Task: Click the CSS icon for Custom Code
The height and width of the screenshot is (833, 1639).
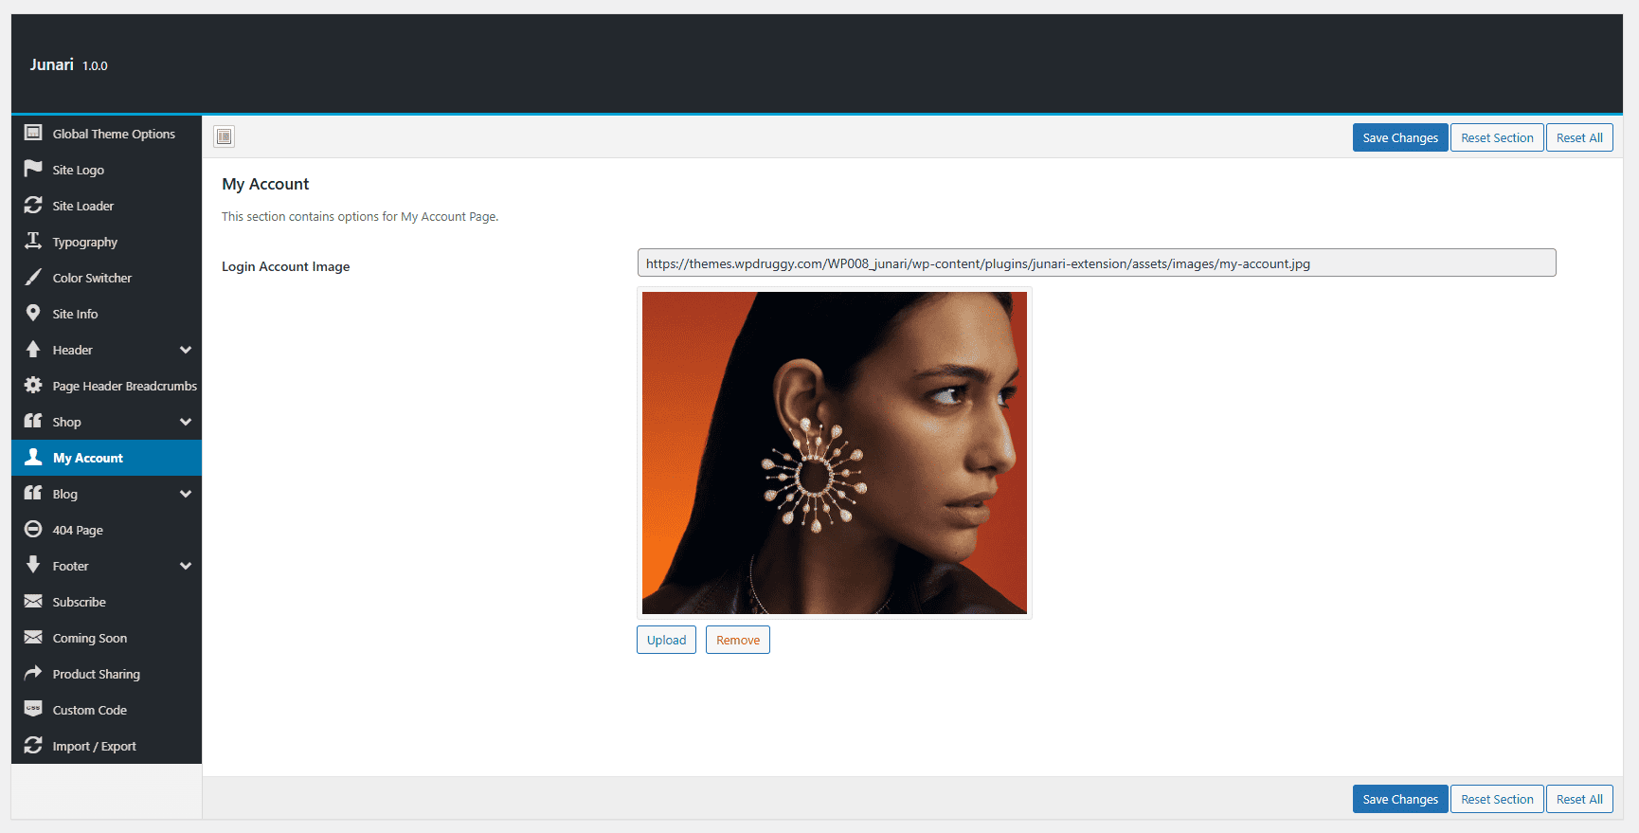Action: point(33,709)
